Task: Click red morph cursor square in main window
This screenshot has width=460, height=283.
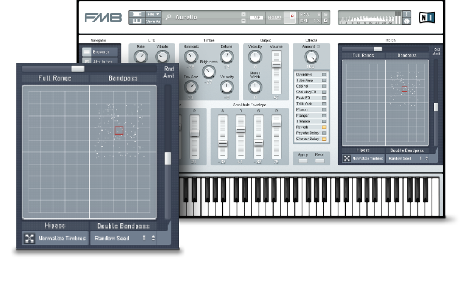Action: pyautogui.click(x=405, y=89)
